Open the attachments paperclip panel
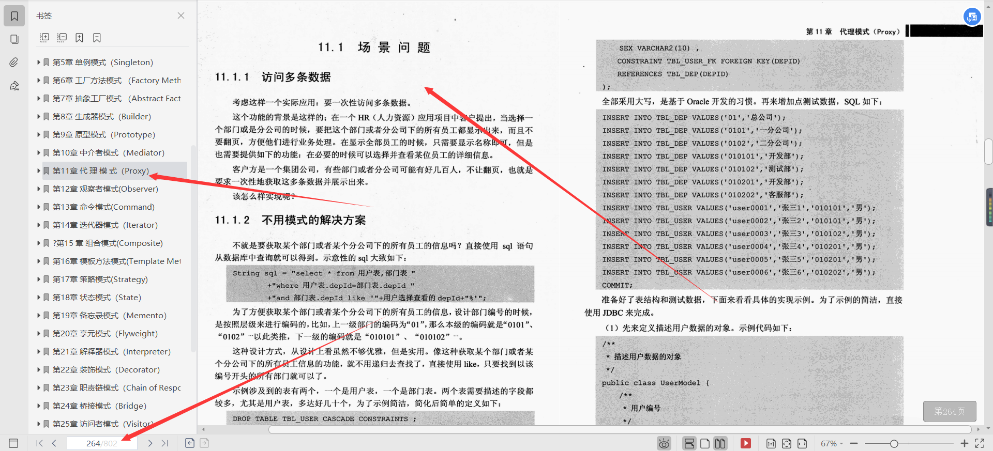This screenshot has width=993, height=451. 14,63
